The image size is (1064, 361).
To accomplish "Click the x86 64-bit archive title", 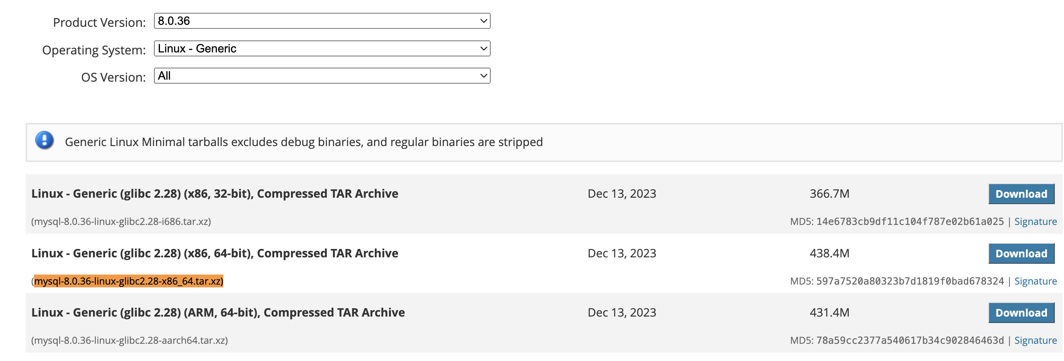I will [215, 253].
